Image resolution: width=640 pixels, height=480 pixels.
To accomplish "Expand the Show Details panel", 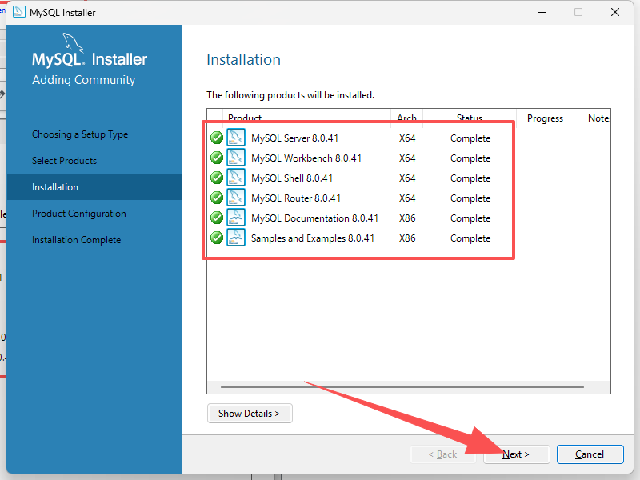I will 249,414.
